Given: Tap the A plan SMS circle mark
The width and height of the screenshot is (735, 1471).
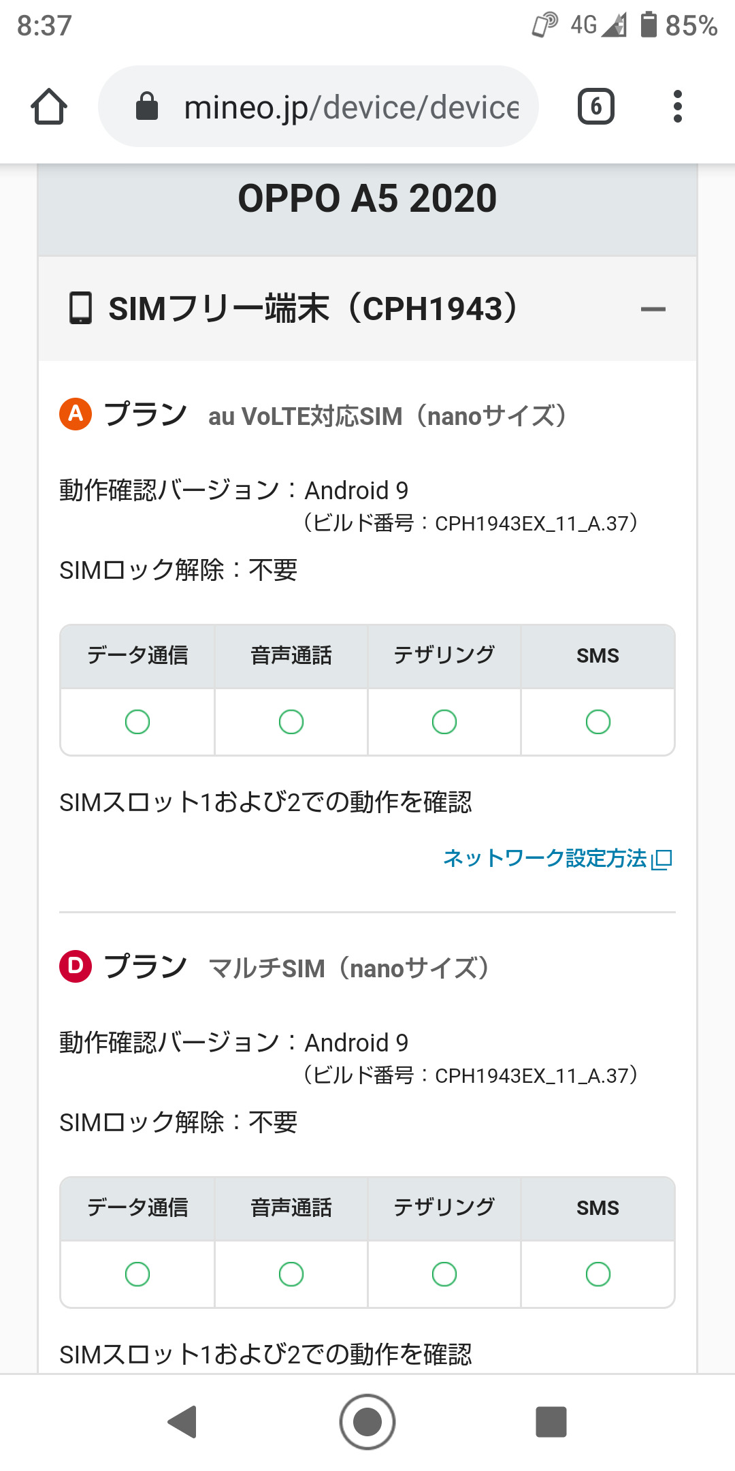Looking at the screenshot, I should click(598, 722).
